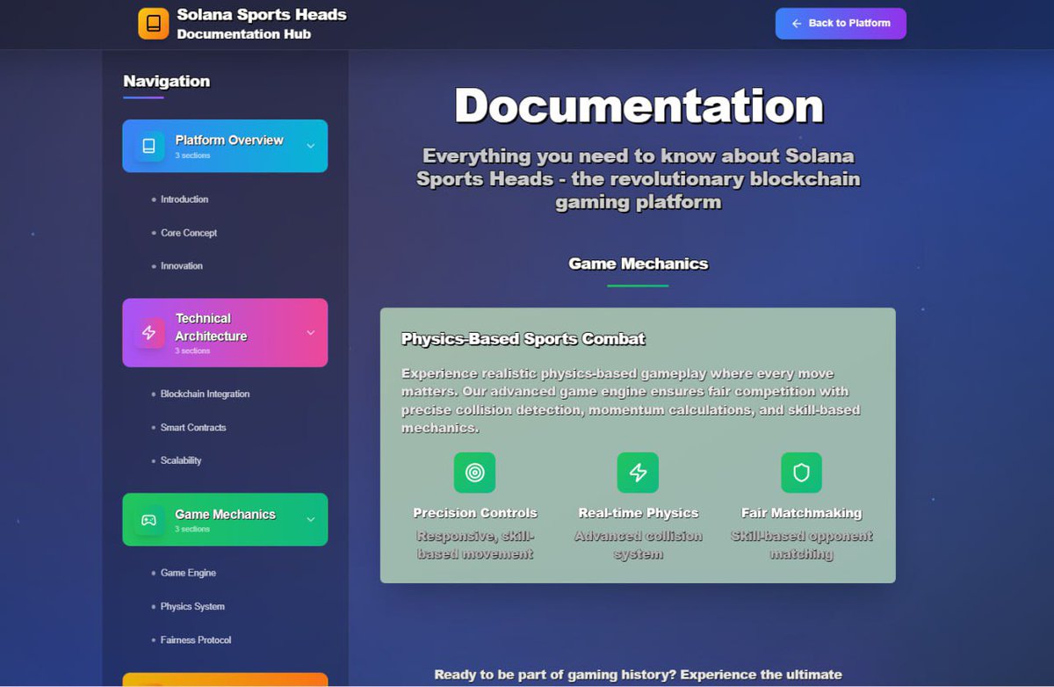1054x687 pixels.
Task: Collapse the Technical Architecture section chevron
Action: click(x=310, y=333)
